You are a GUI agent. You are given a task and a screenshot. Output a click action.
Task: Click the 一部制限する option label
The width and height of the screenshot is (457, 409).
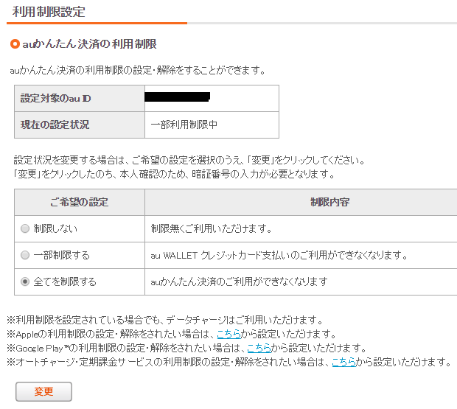point(61,255)
